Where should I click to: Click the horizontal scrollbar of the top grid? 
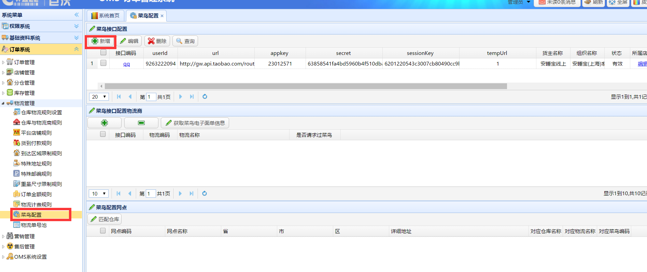[306, 86]
